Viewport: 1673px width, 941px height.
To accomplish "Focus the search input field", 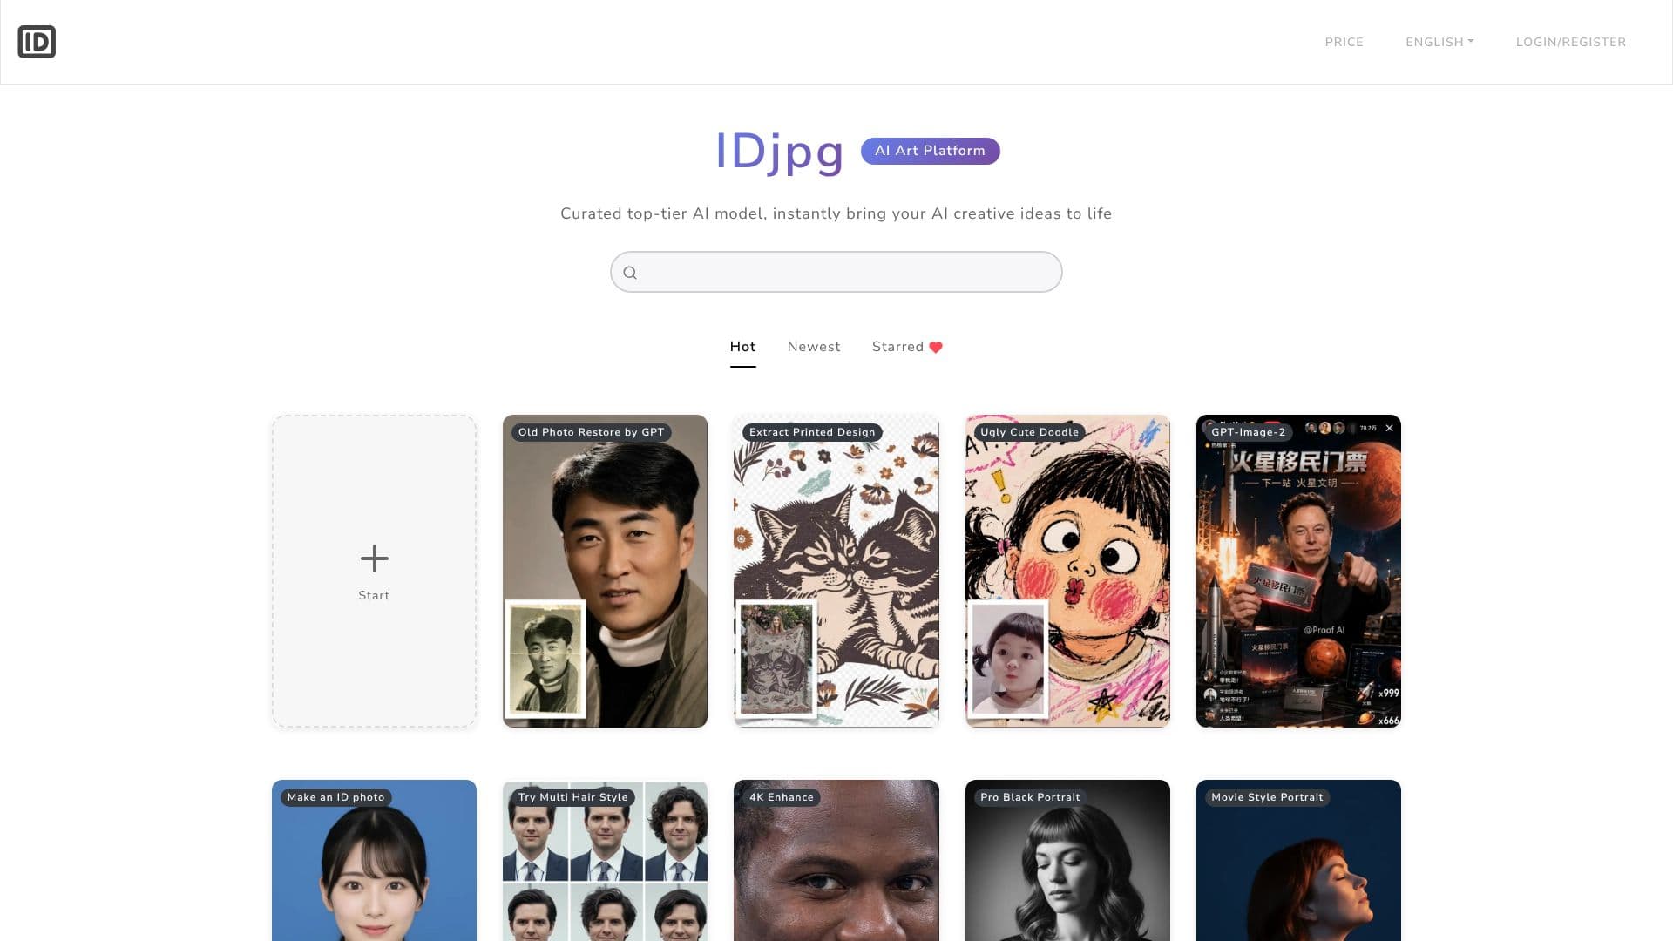I will click(x=836, y=272).
